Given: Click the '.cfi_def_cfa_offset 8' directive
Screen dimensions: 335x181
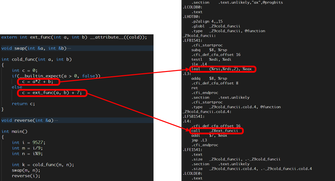Looking at the screenshot, I should click(x=215, y=83).
